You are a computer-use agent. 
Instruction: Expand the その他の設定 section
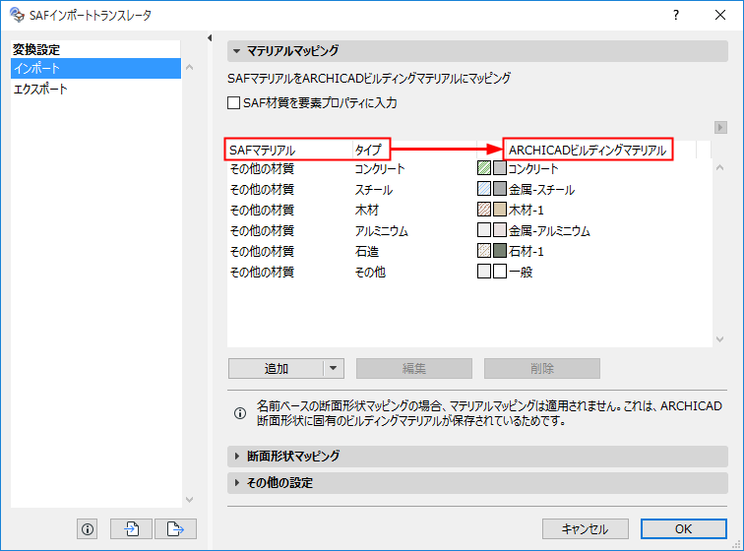237,483
